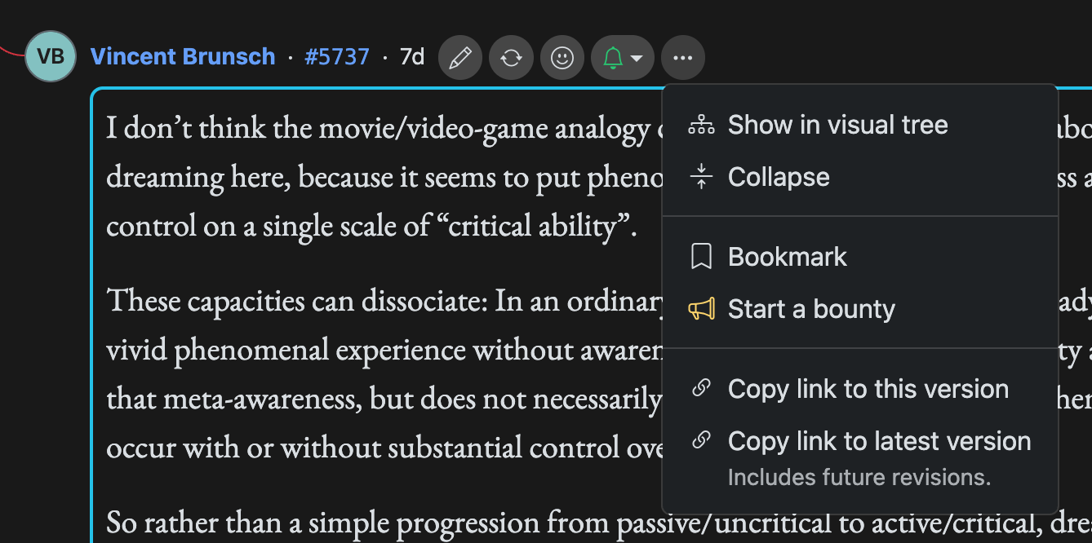Click the bookmark outline icon
This screenshot has height=543, width=1092.
(701, 257)
